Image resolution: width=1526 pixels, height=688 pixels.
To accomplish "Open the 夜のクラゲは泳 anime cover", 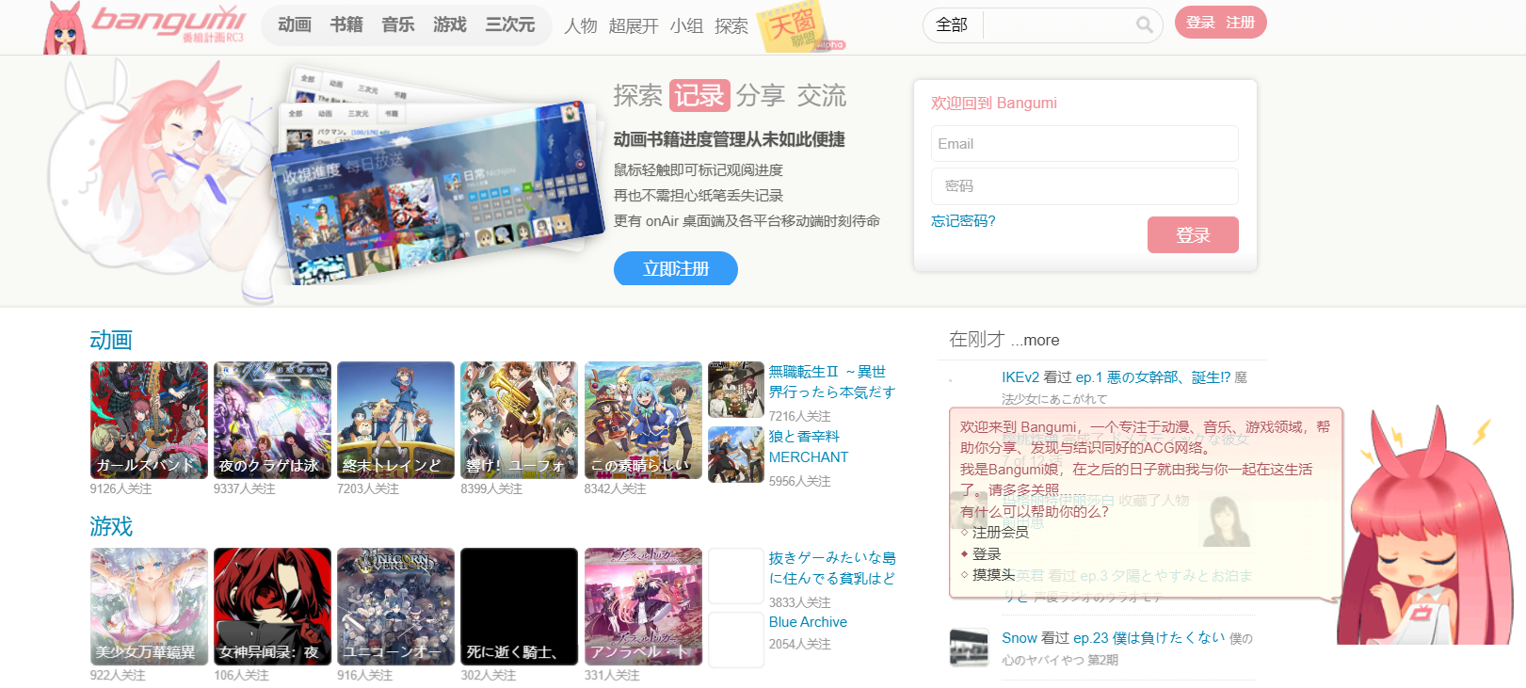I will pos(272,420).
